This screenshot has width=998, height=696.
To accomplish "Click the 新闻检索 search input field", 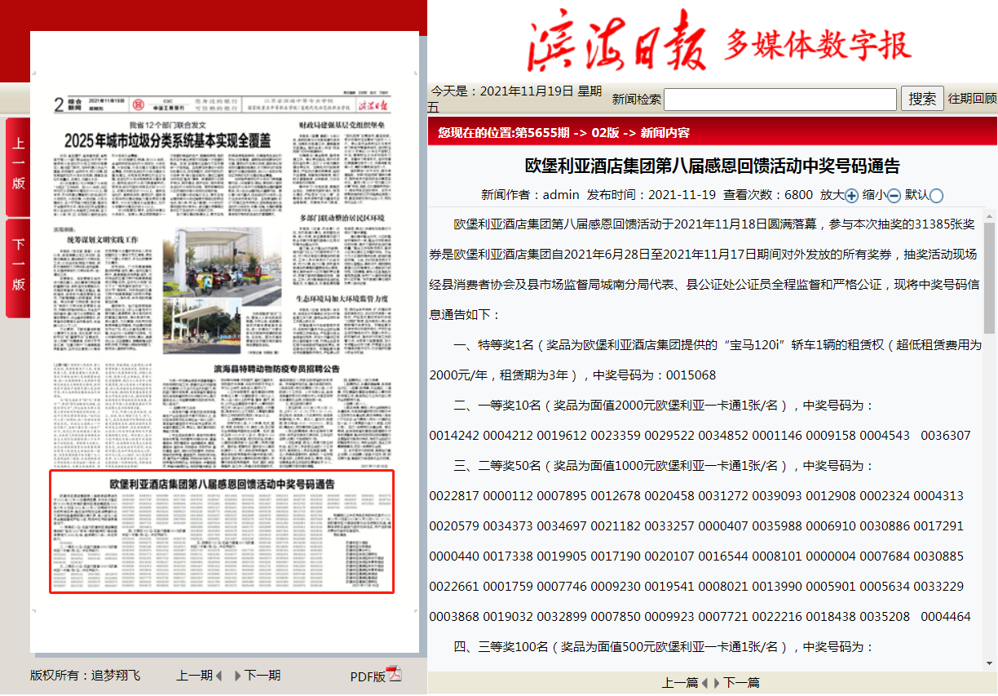I will tap(779, 100).
